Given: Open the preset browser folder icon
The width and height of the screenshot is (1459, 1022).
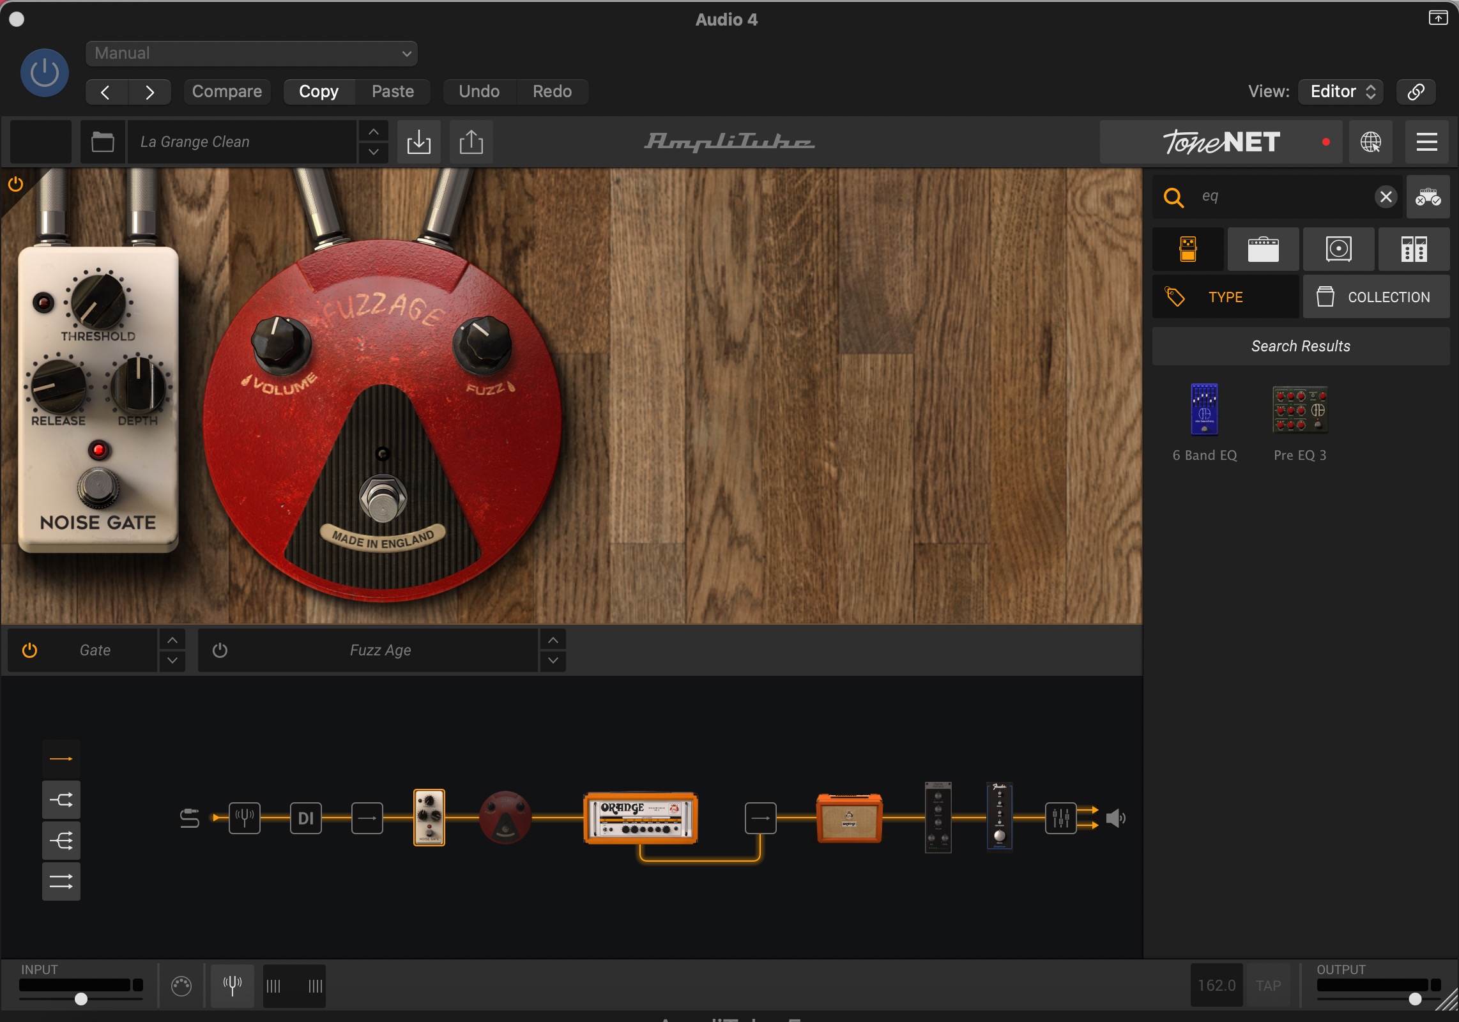Looking at the screenshot, I should pos(103,142).
